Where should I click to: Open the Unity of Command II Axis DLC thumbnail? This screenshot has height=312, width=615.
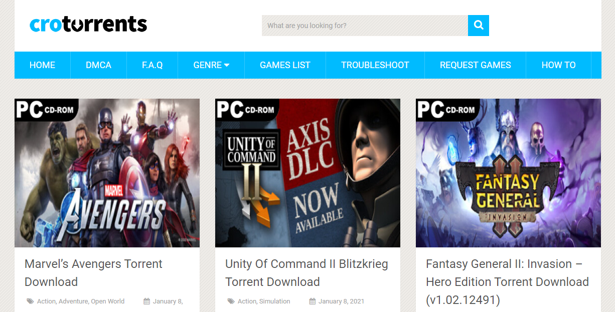[307, 173]
